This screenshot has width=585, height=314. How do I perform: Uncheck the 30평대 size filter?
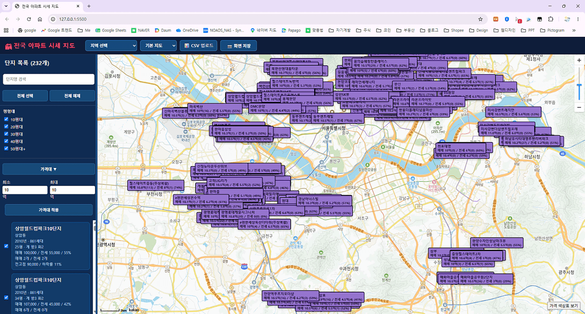pyautogui.click(x=6, y=134)
